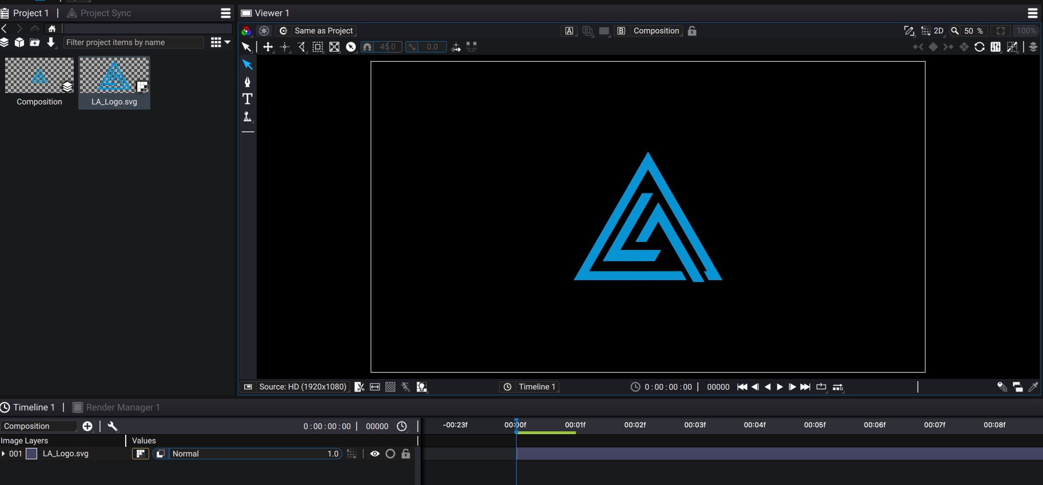Click the refresh viewer icon
The image size is (1043, 485).
980,47
